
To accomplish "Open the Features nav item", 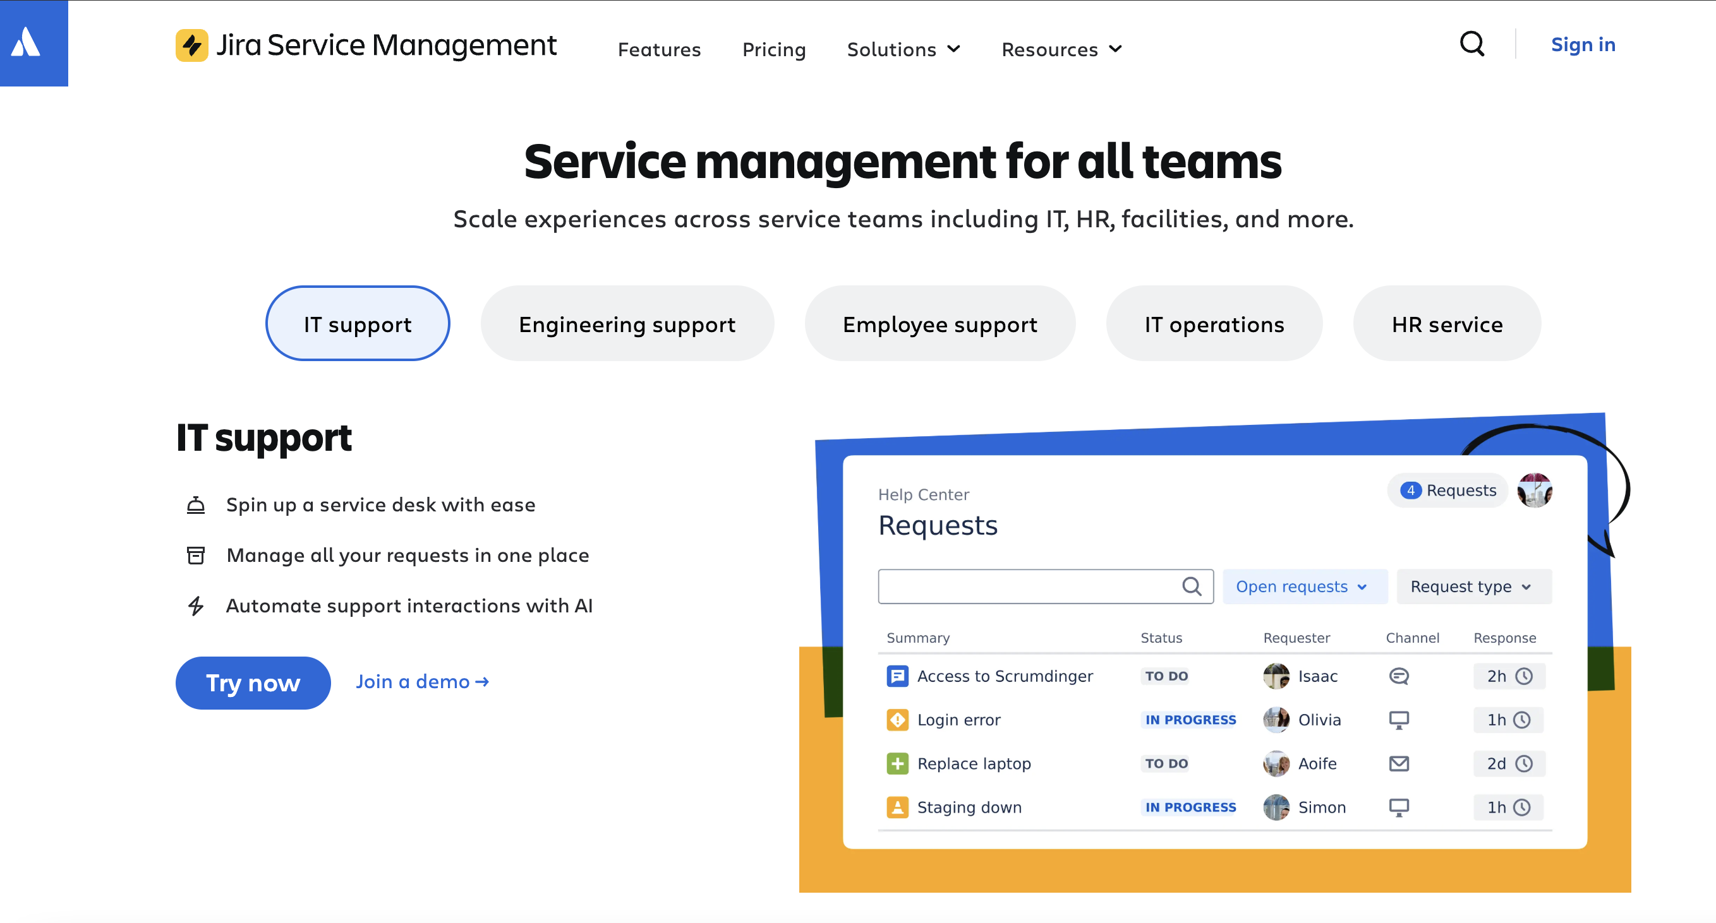I will [x=659, y=49].
